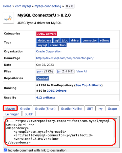Uncheck Include comment with link checkbox

5,150
